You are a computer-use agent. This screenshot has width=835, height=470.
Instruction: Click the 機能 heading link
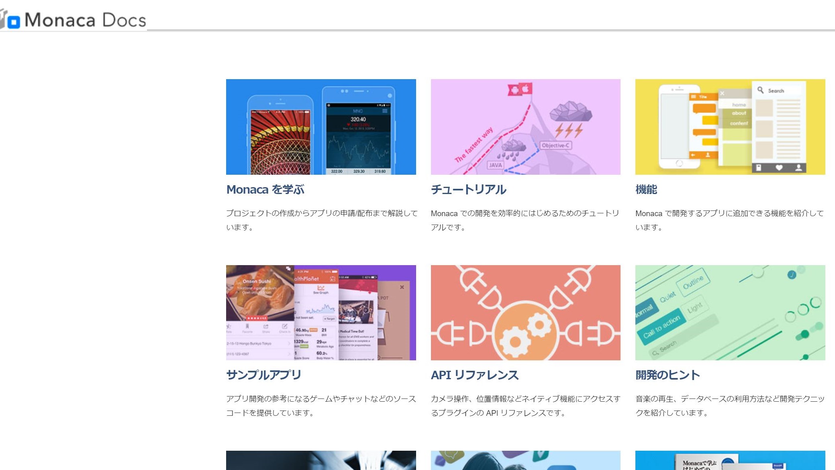point(646,189)
